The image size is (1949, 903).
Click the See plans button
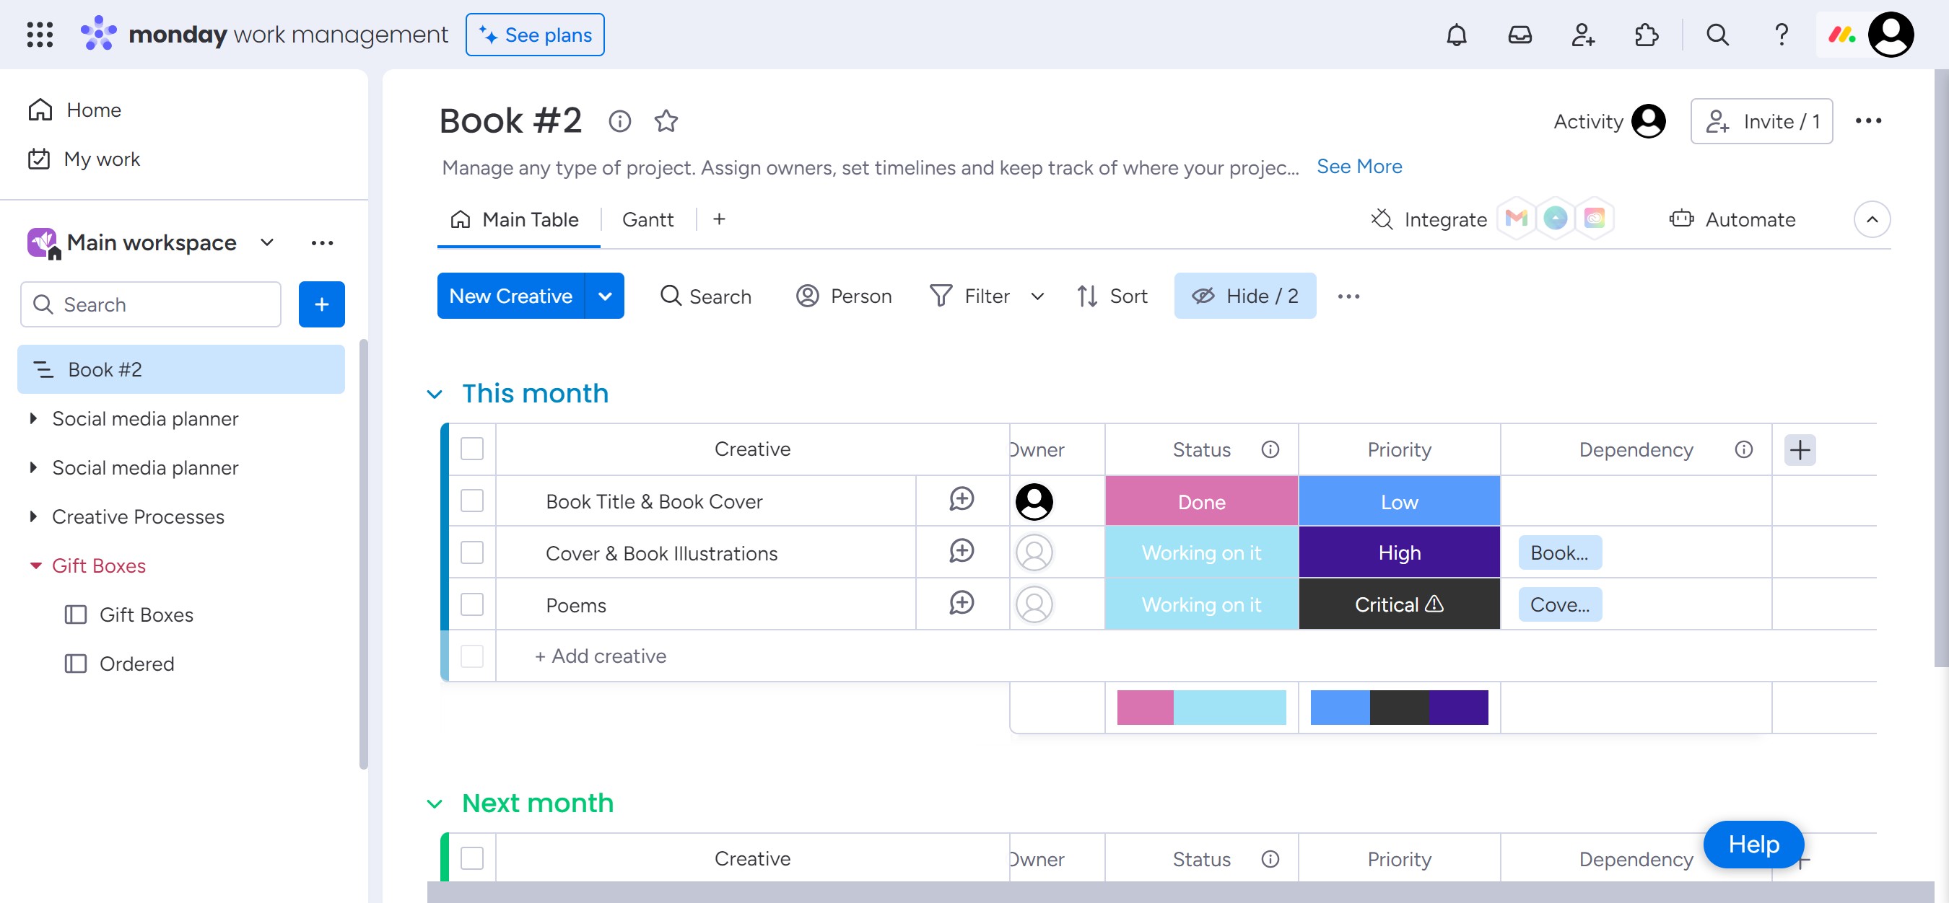coord(535,35)
